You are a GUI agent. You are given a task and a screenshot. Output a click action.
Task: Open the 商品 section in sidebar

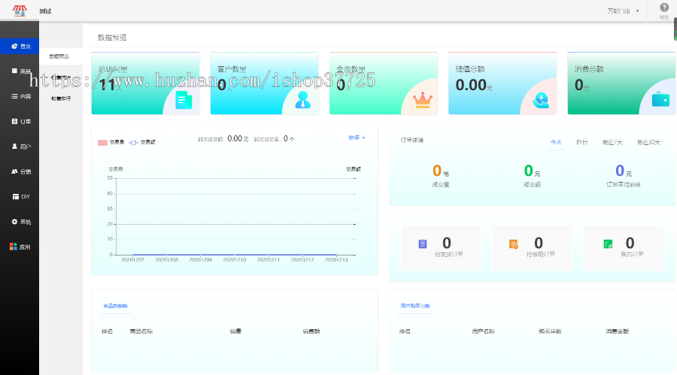[20, 71]
